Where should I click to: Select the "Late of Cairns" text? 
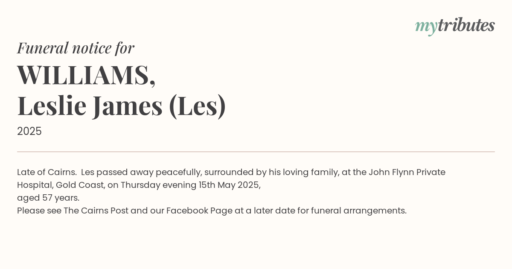point(47,172)
